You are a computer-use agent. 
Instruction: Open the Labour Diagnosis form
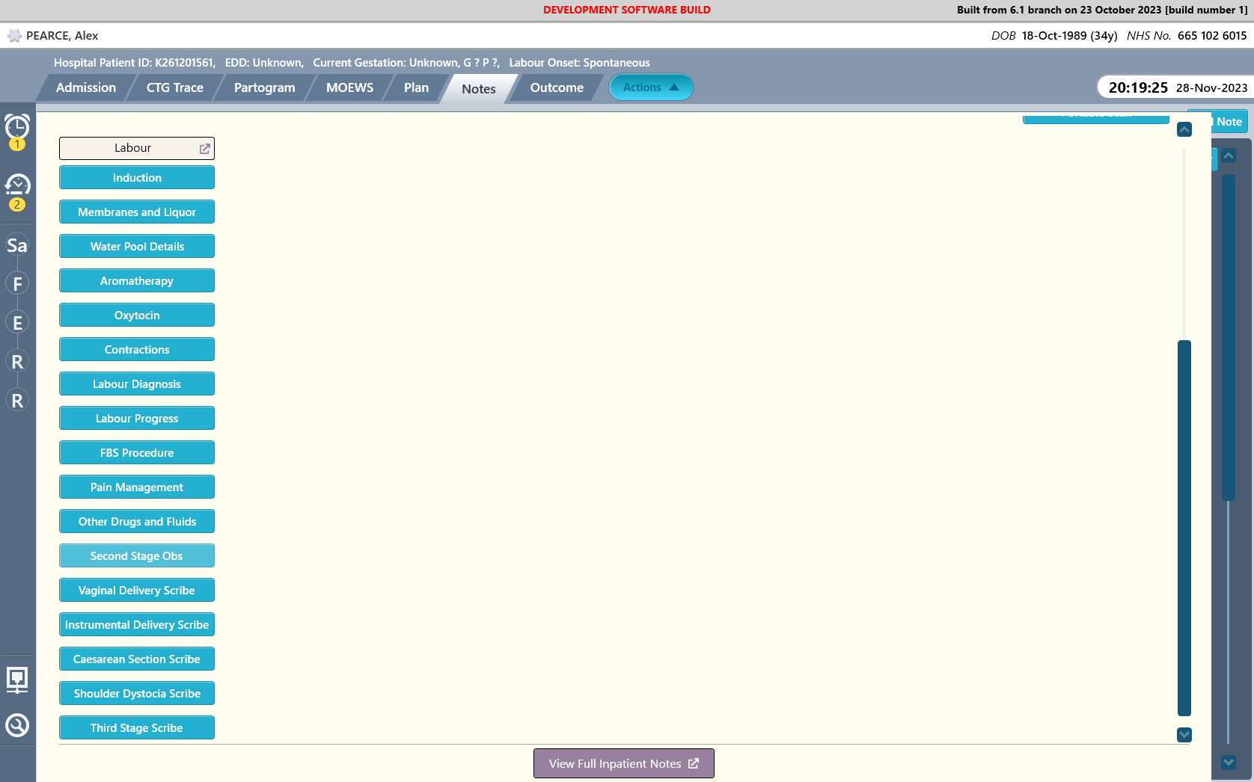point(137,384)
